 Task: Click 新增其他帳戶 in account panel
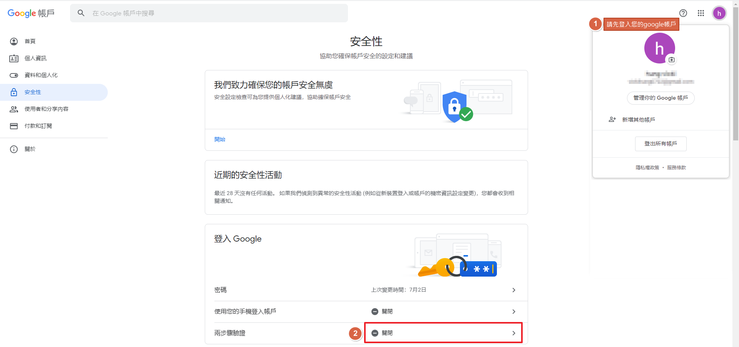pos(638,120)
